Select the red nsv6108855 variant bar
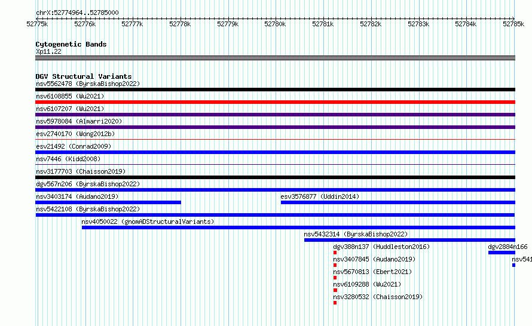The image size is (532, 326). pos(275,102)
